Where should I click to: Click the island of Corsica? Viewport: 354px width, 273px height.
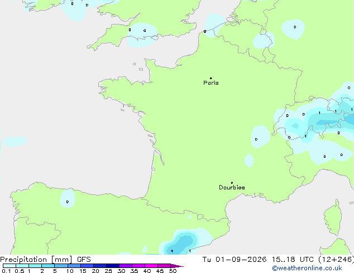[333, 217]
